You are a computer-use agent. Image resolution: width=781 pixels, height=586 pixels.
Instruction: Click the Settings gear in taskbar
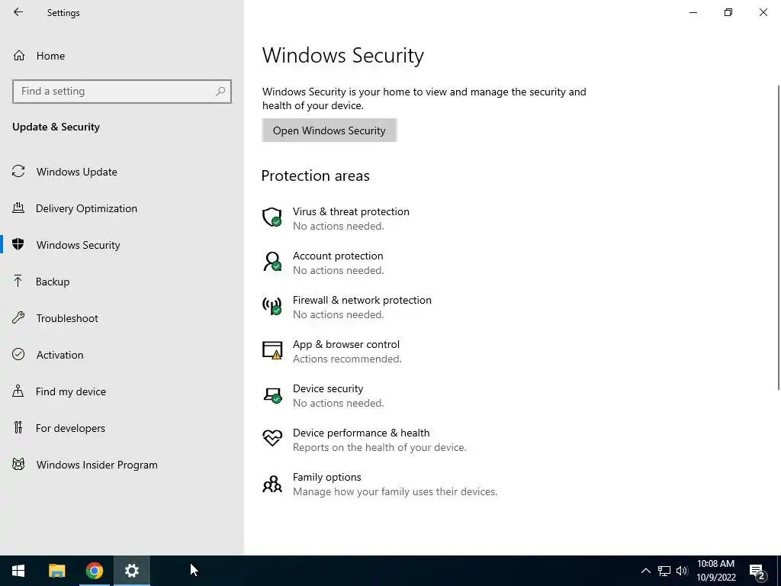(131, 571)
